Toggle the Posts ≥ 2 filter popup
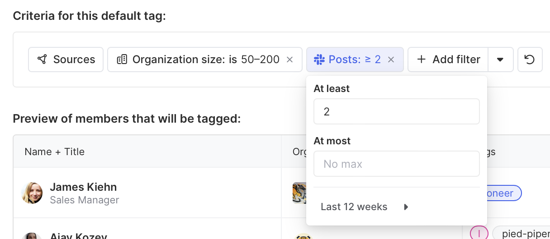 349,60
